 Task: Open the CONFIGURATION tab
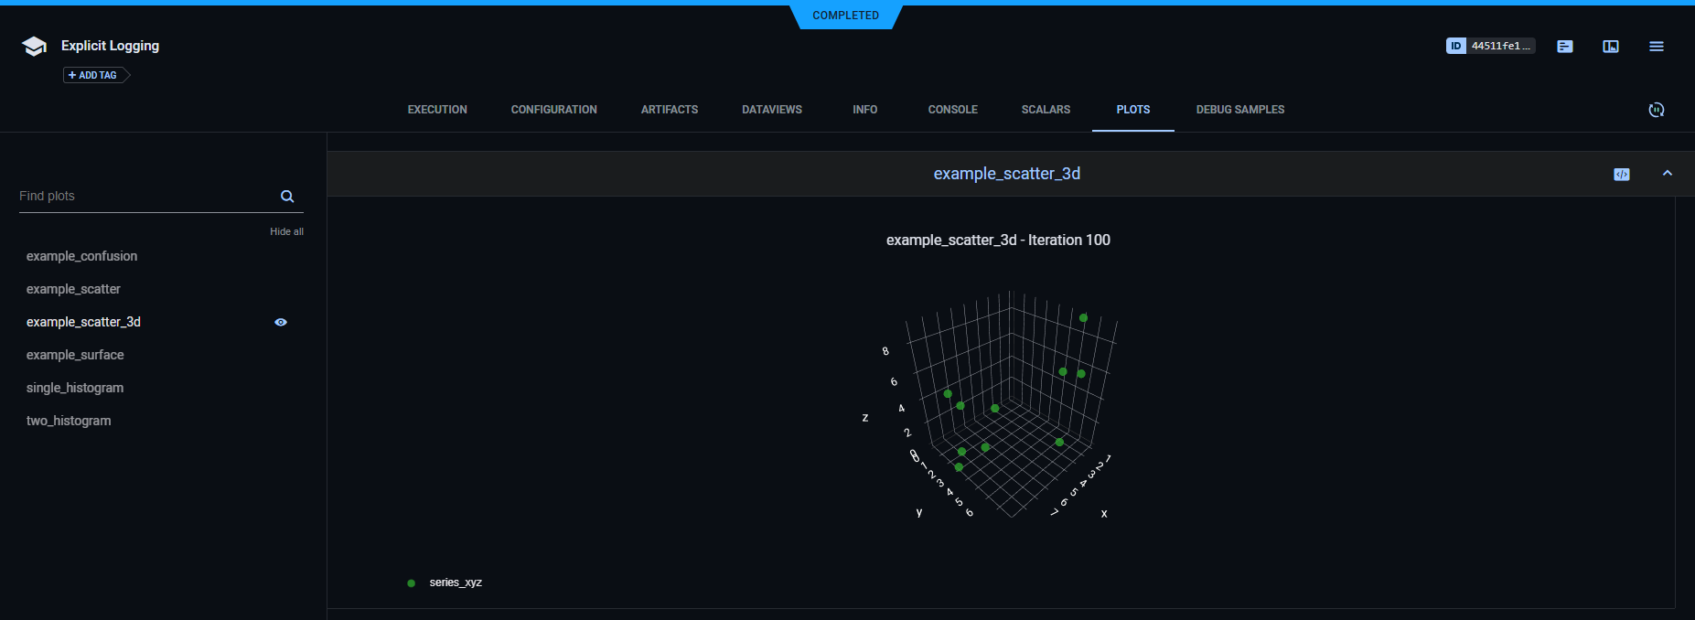tap(553, 110)
